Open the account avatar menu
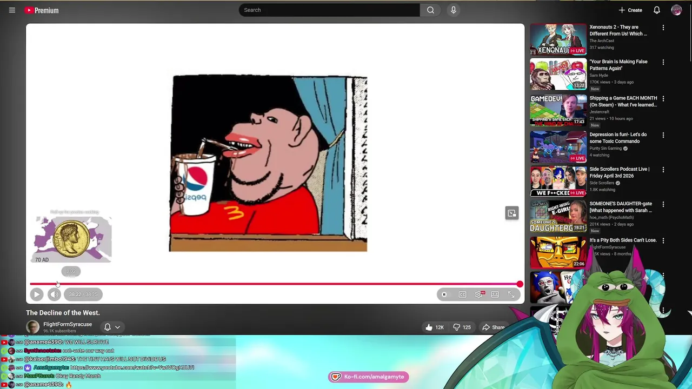Image resolution: width=692 pixels, height=389 pixels. pos(676,10)
